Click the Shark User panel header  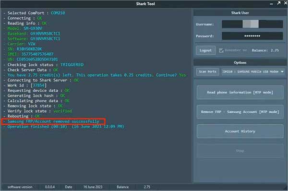[240, 13]
